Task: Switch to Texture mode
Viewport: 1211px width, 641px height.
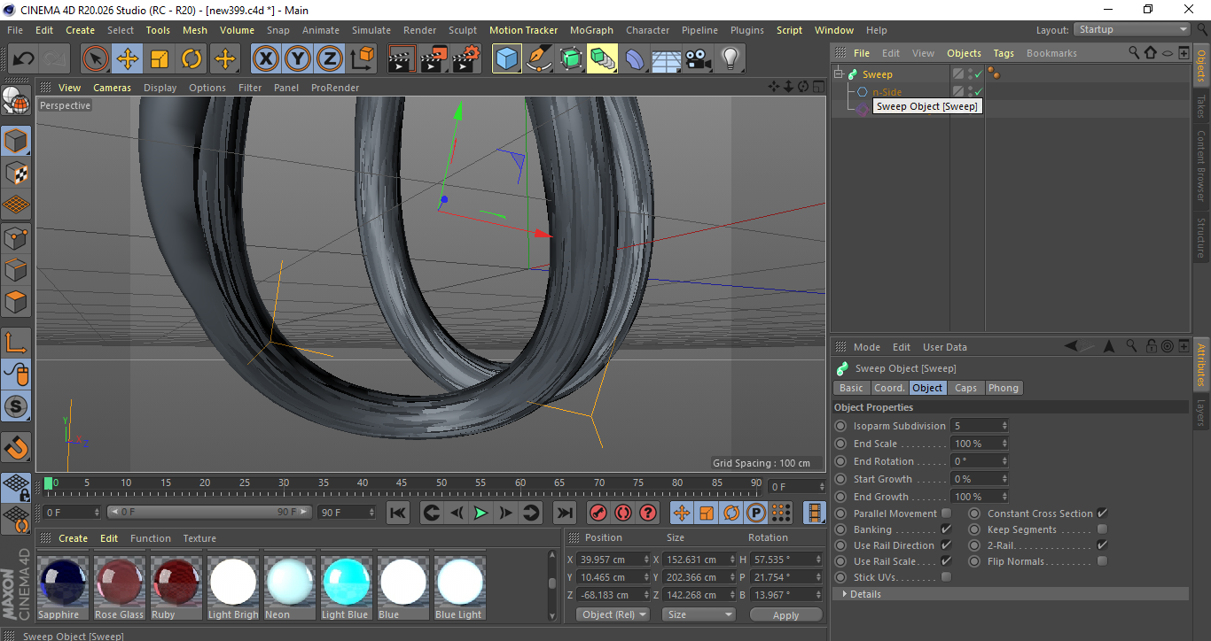Action: tap(16, 173)
